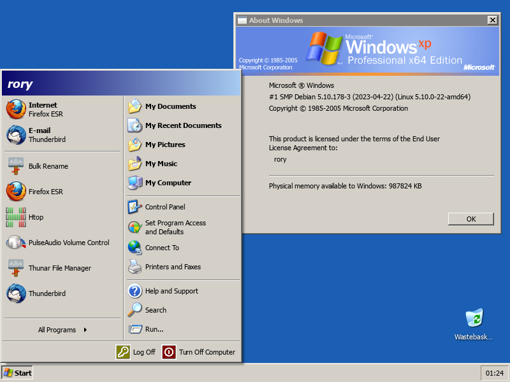Click the Turn Off Computer power icon
This screenshot has height=382, width=510.
(x=169, y=352)
